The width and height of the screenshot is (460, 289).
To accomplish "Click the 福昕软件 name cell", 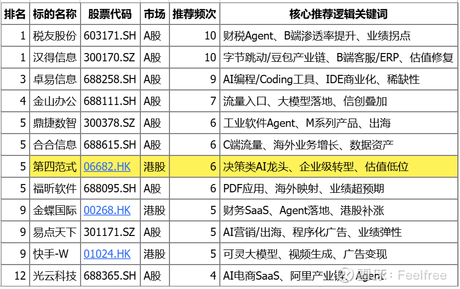I will (x=55, y=188).
